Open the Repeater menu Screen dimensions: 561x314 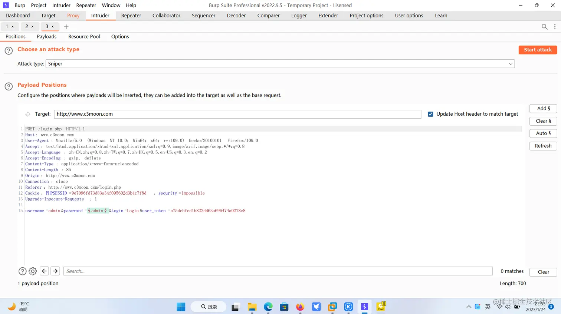86,5
